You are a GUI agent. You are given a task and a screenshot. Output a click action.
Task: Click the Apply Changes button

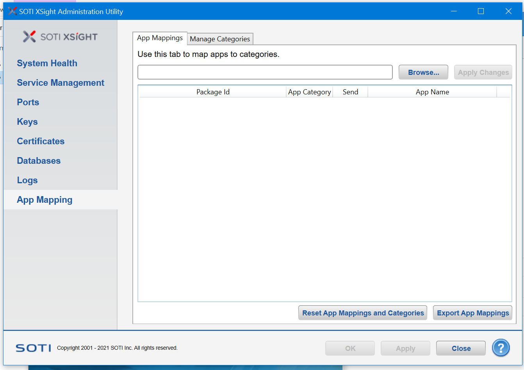pyautogui.click(x=483, y=72)
